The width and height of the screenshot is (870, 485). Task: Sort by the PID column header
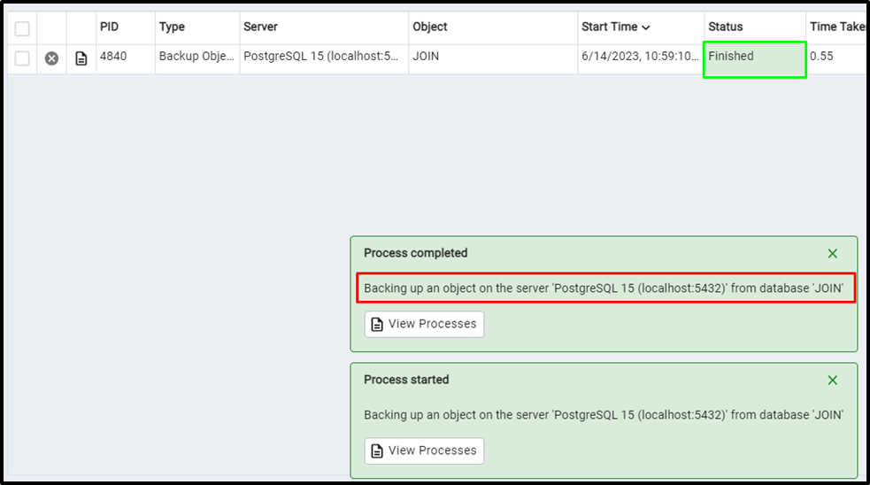(110, 27)
